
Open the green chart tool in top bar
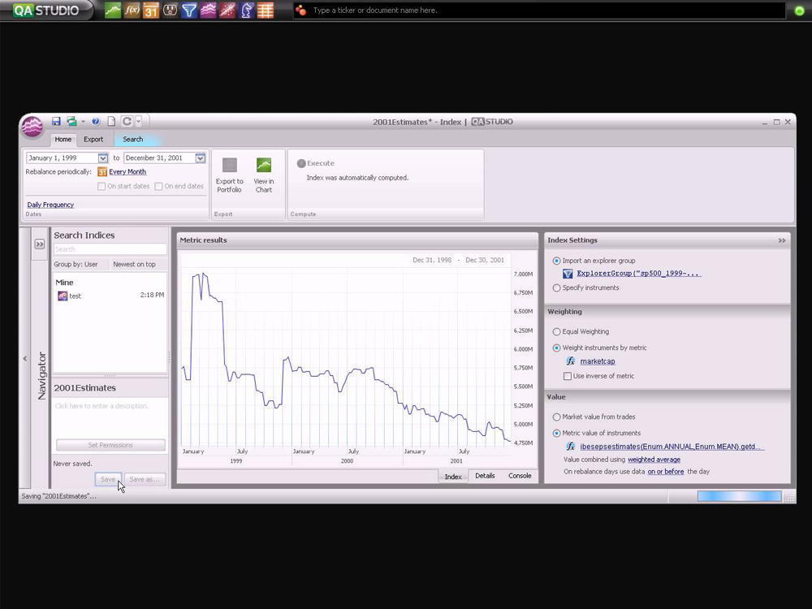pos(112,10)
